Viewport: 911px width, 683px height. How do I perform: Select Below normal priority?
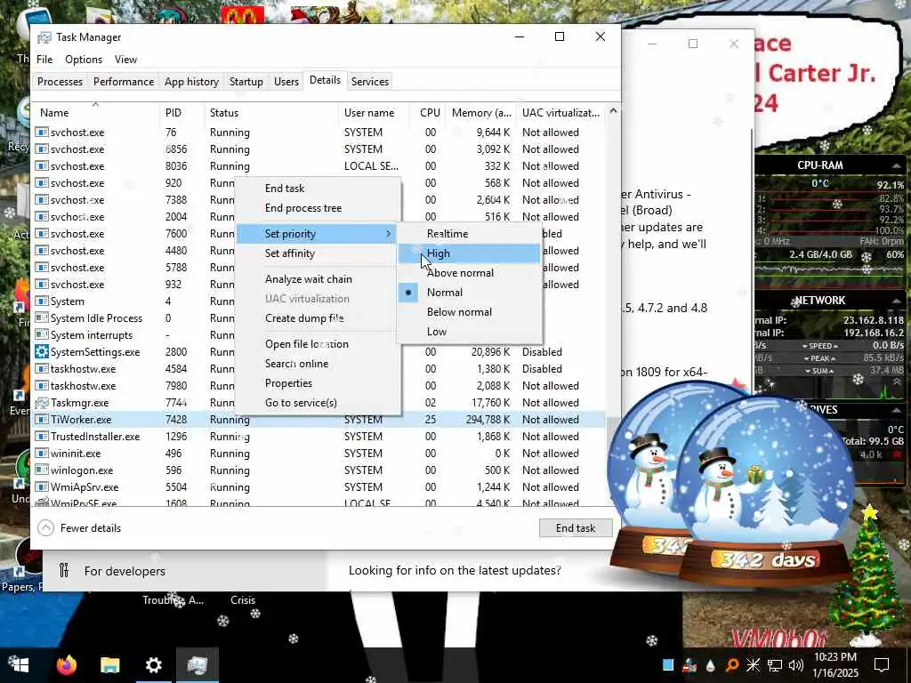(x=470, y=312)
